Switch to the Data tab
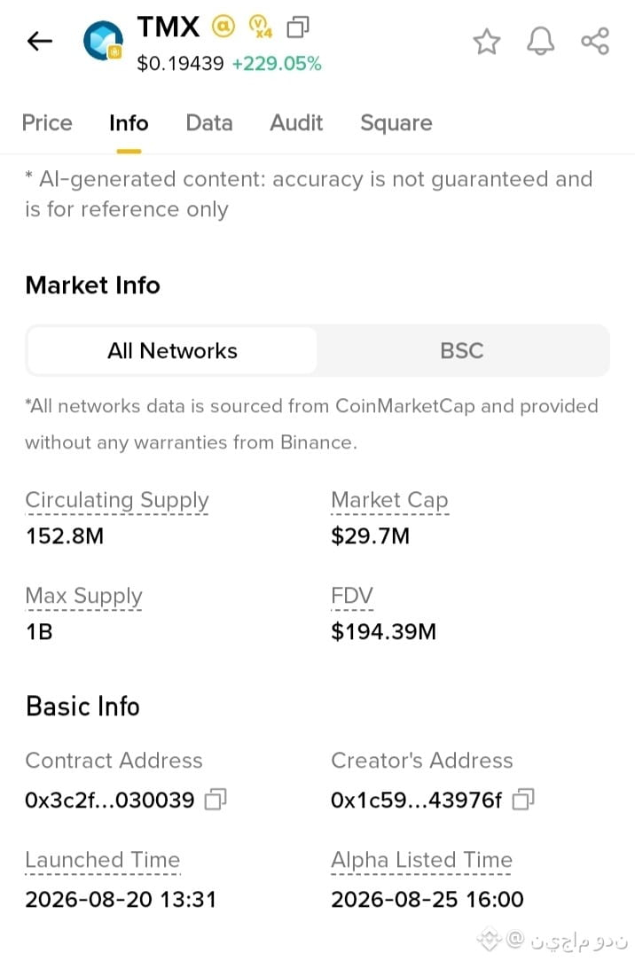The height and width of the screenshot is (961, 635). (x=209, y=122)
